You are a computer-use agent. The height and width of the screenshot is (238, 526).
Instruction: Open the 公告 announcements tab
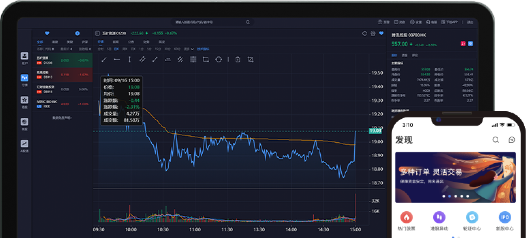[x=131, y=42]
